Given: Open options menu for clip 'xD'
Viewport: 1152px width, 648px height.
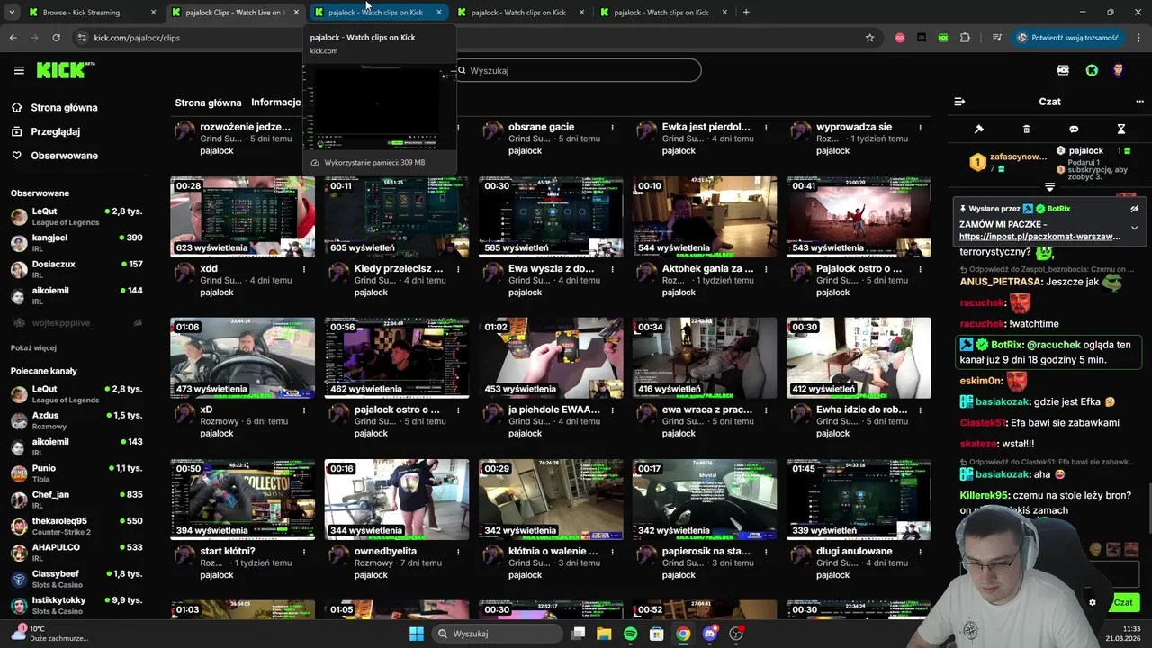Looking at the screenshot, I should (304, 410).
